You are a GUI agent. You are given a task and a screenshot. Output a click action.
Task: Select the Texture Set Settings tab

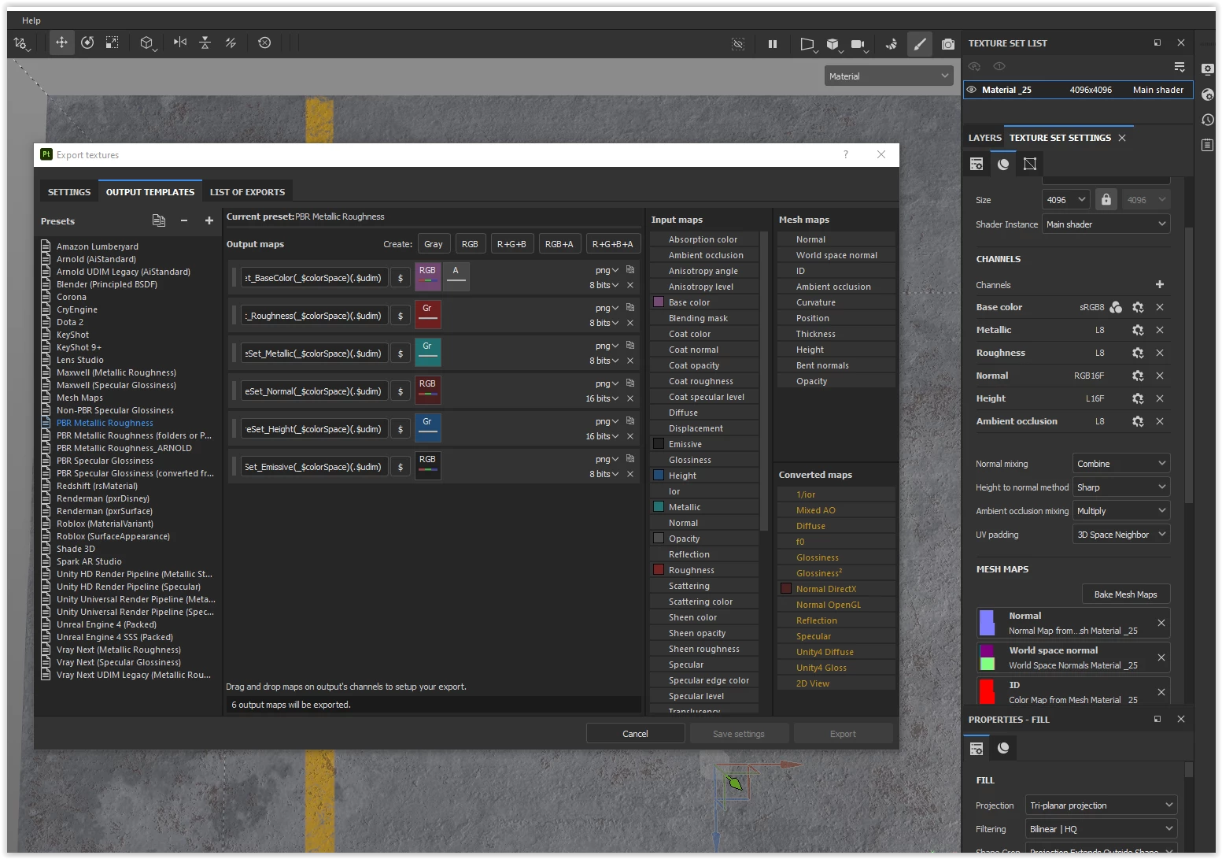(x=1060, y=138)
